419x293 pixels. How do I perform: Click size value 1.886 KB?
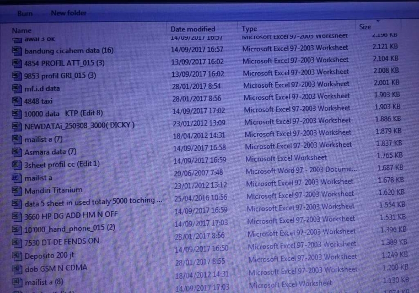tap(388, 119)
